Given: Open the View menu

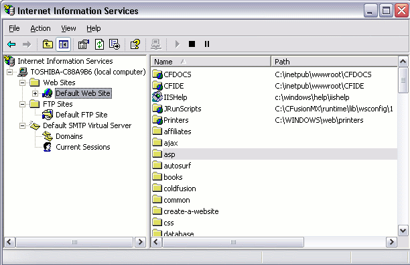Looking at the screenshot, I should [x=68, y=28].
